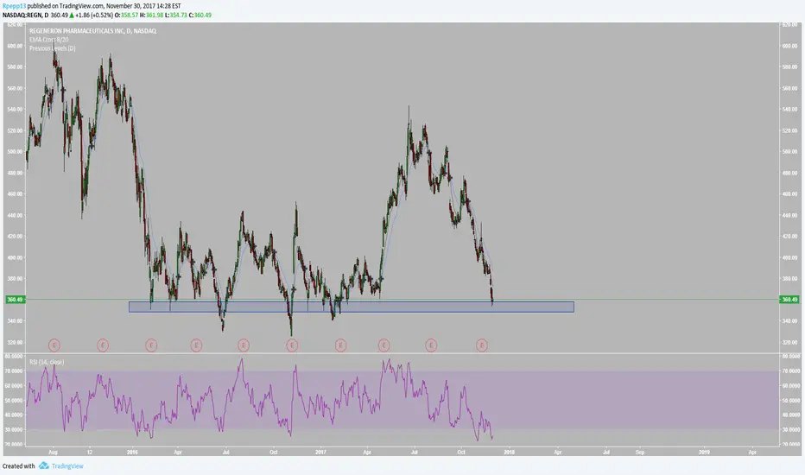The image size is (805, 475).
Task: Click the earnings E marker right of 2017 label
Action: coord(339,345)
